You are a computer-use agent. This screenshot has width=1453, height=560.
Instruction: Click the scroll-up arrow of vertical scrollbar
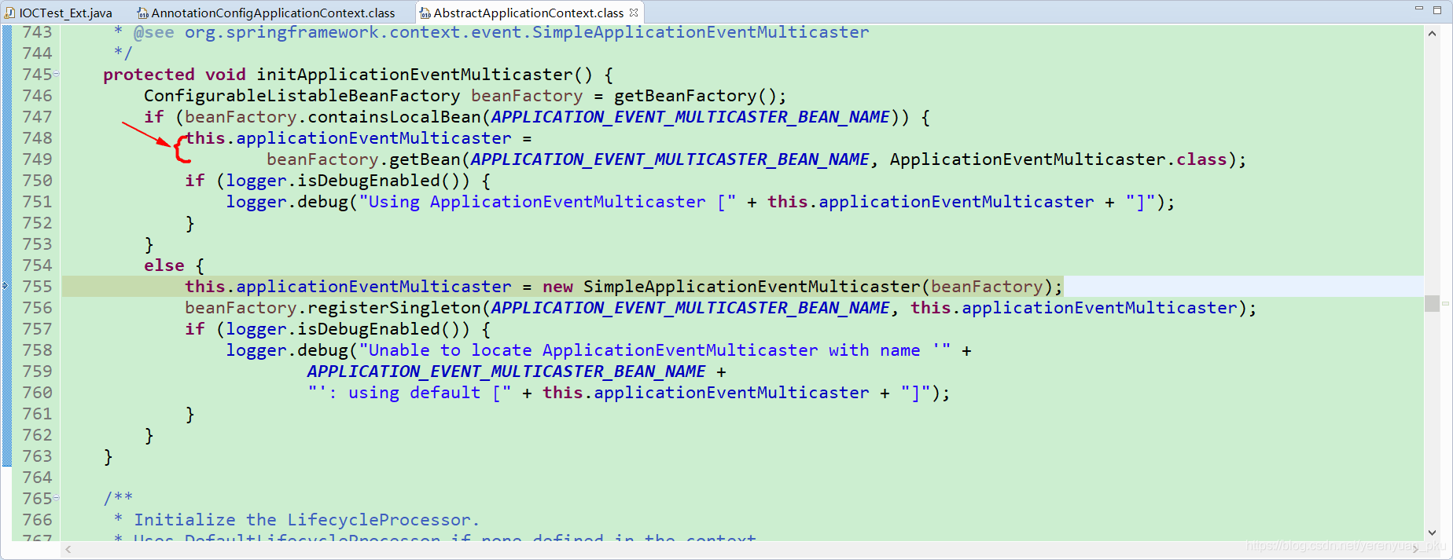coord(1432,34)
